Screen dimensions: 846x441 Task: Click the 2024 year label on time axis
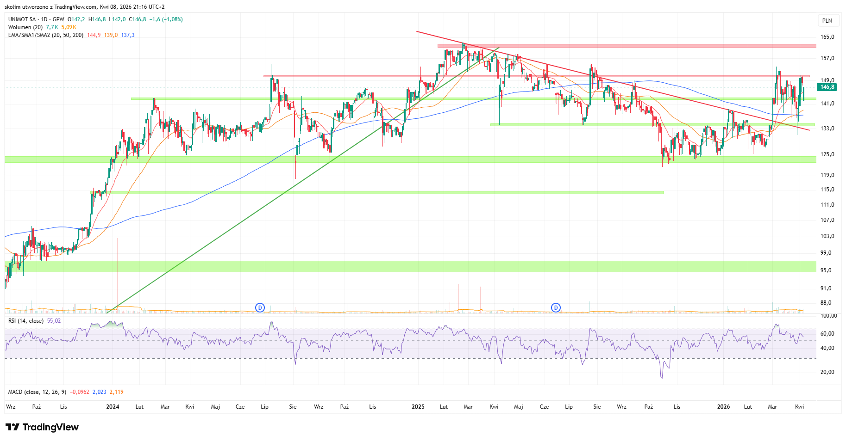click(113, 407)
